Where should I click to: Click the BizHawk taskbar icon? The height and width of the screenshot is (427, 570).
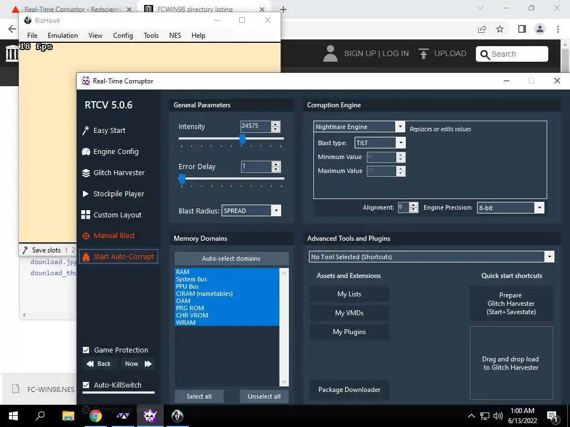coord(178,416)
